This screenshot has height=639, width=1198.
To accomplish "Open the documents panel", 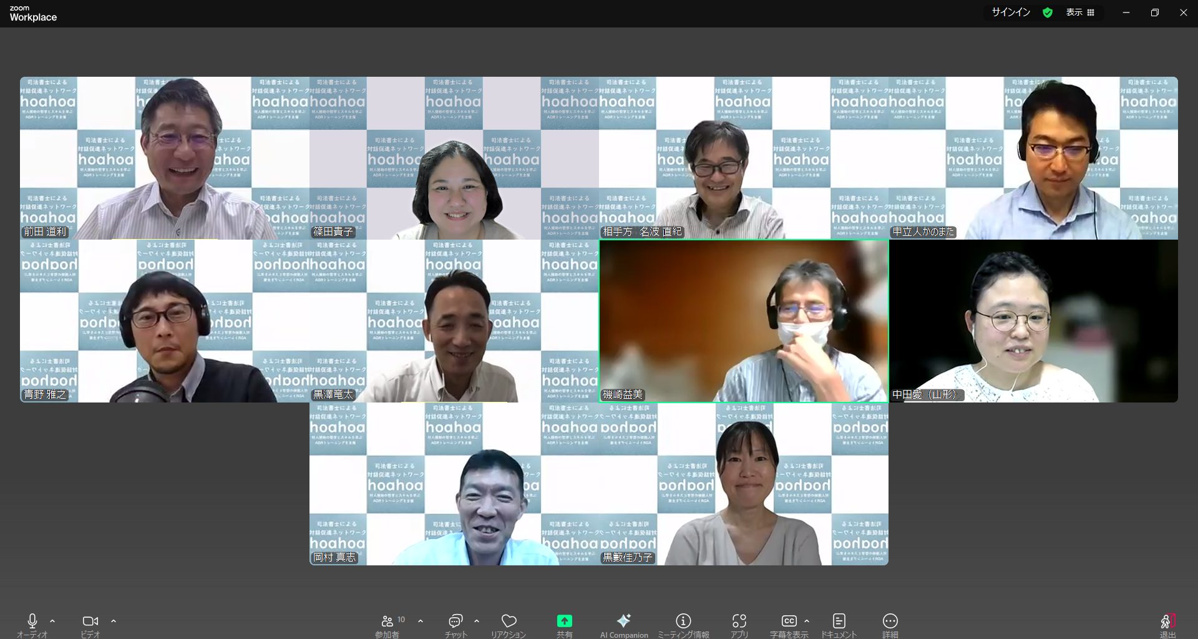I will [839, 622].
